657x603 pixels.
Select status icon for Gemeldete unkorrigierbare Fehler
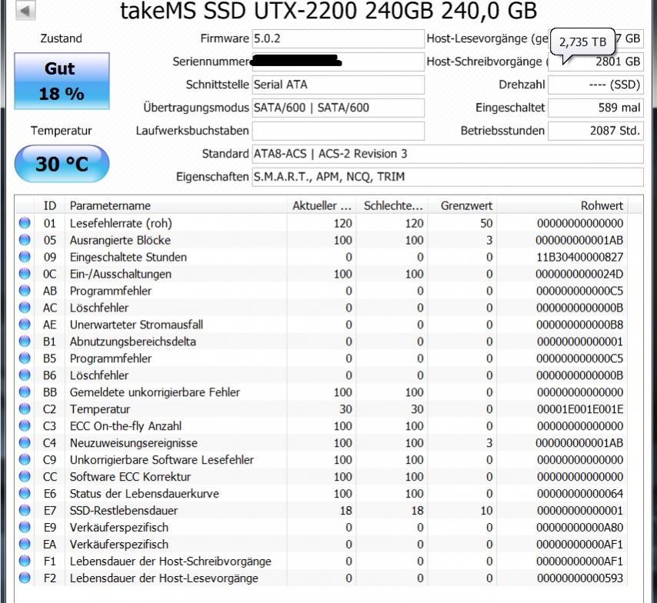coord(25,391)
